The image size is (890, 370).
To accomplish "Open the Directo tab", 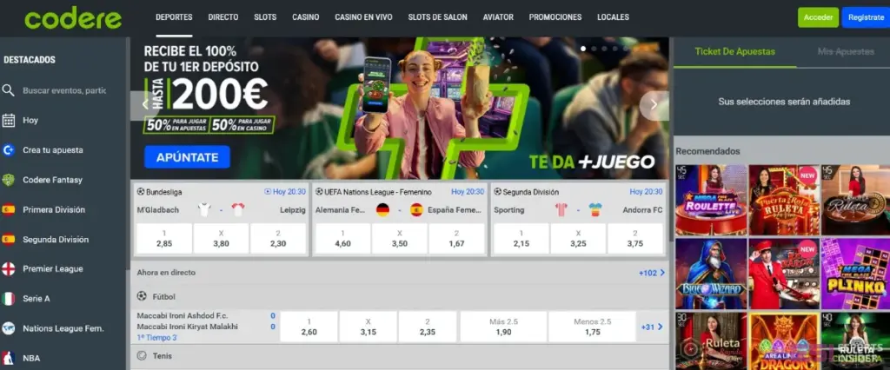I will point(223,17).
